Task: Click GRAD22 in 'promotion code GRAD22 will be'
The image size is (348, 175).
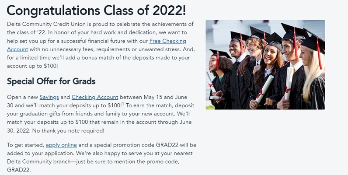Action: [x=167, y=145]
